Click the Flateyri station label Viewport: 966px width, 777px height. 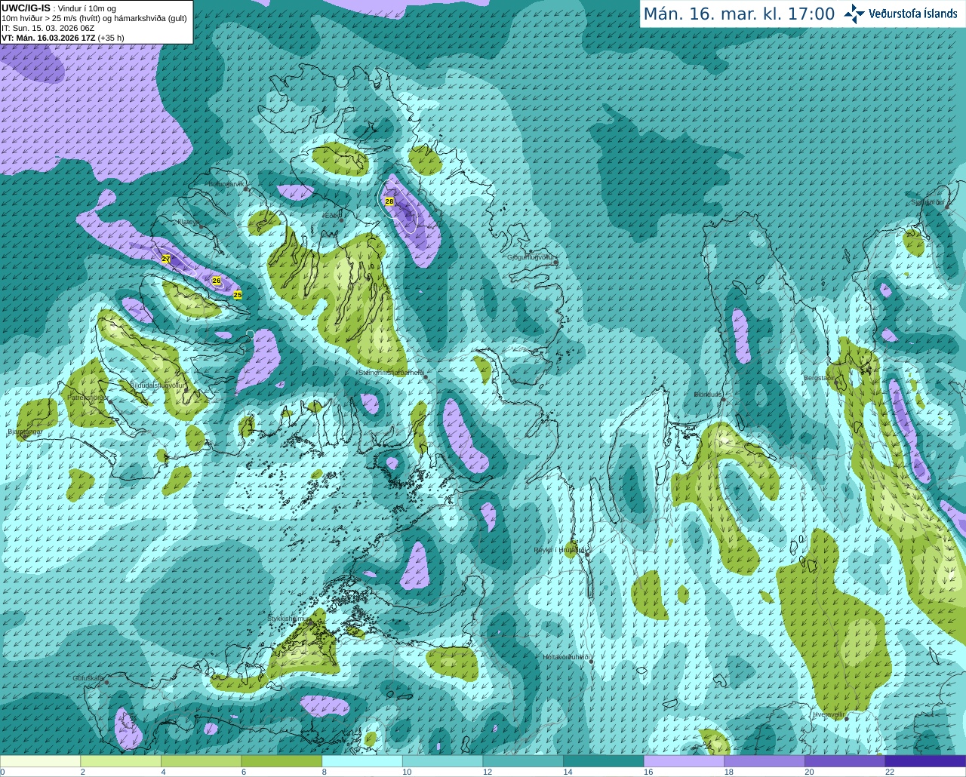(187, 222)
